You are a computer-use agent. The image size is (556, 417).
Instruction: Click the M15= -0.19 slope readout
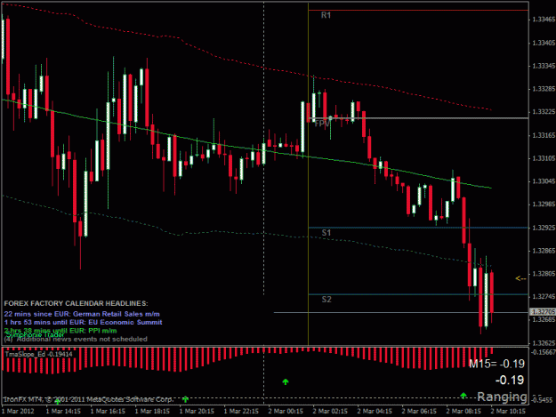[x=496, y=364]
